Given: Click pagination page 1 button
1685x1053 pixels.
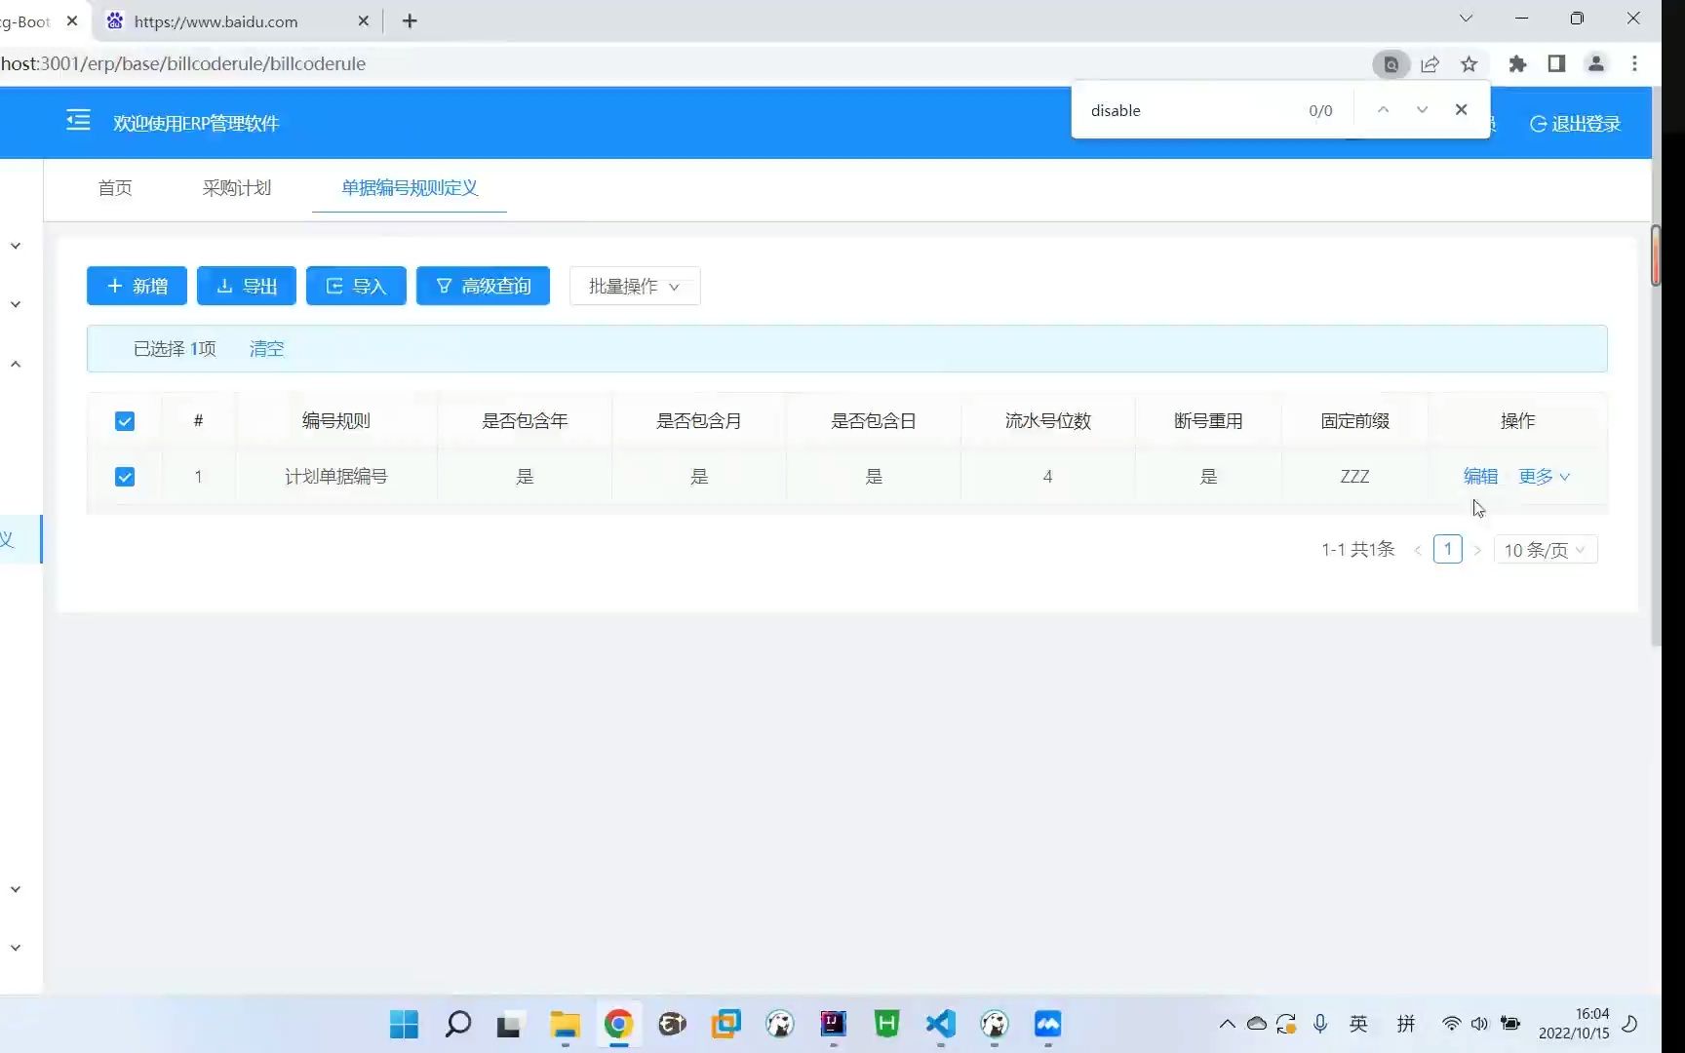Looking at the screenshot, I should coord(1448,549).
